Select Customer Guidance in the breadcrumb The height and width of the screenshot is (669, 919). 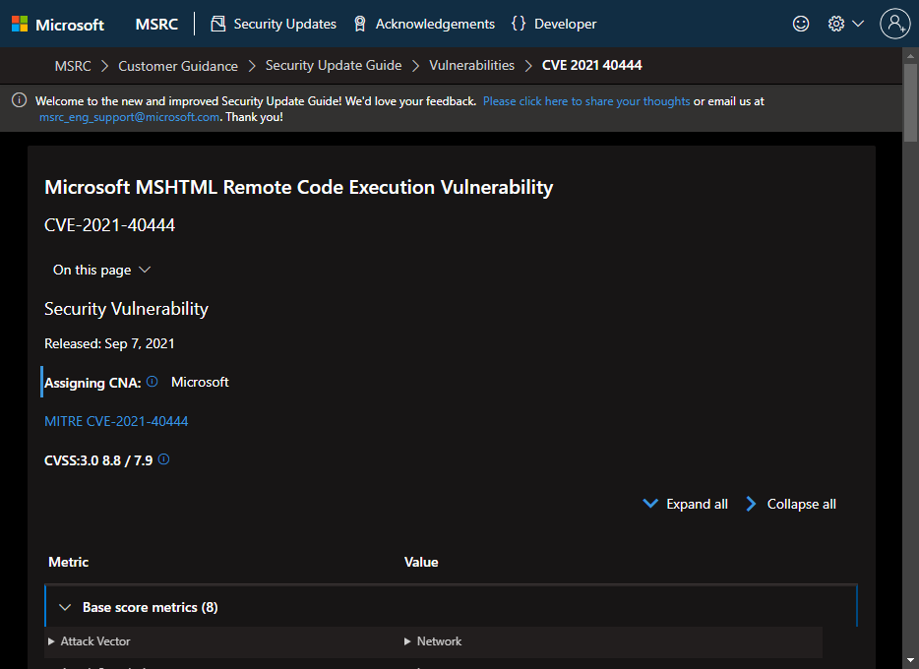pos(177,65)
